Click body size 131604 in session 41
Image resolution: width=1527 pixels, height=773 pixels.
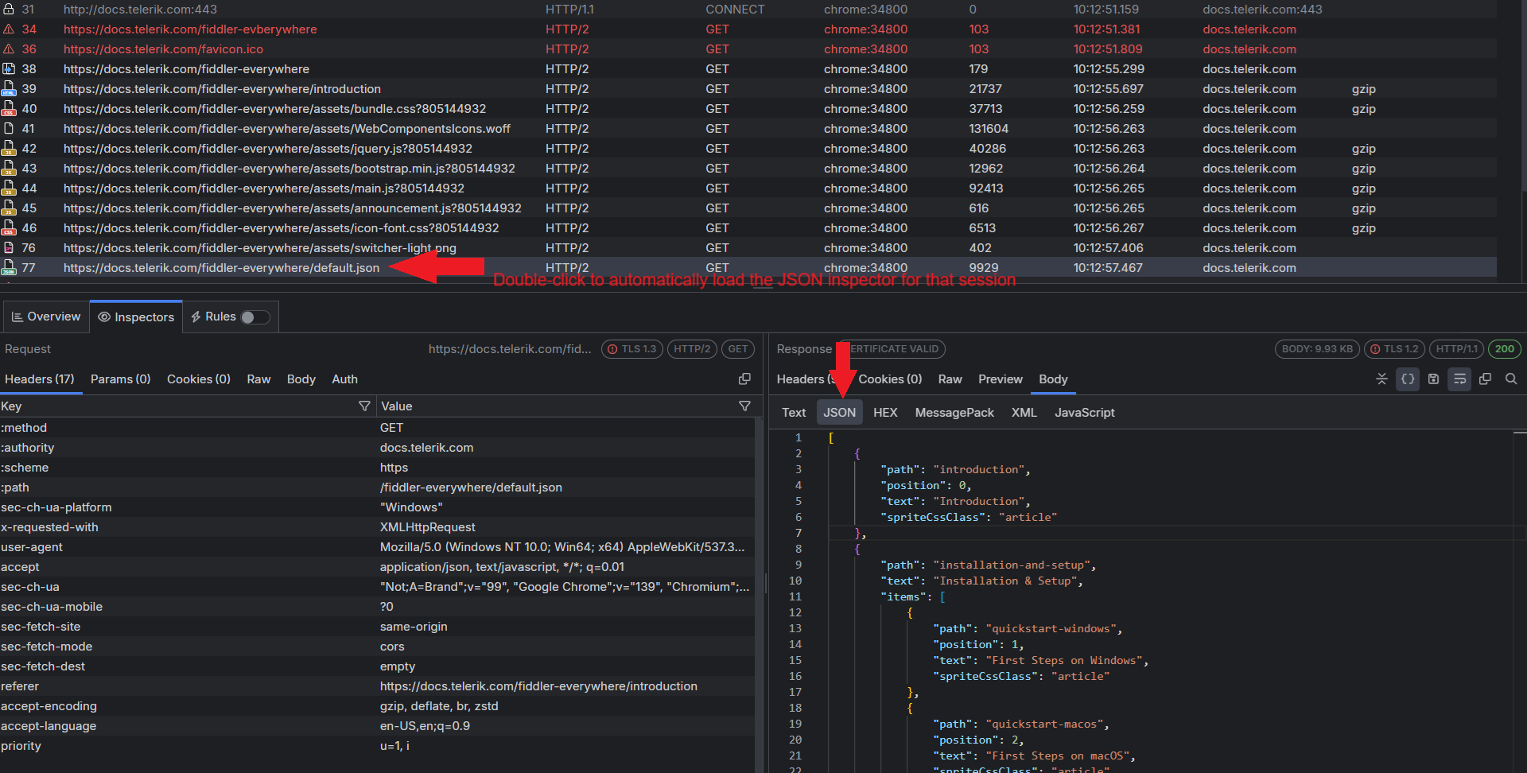(989, 129)
